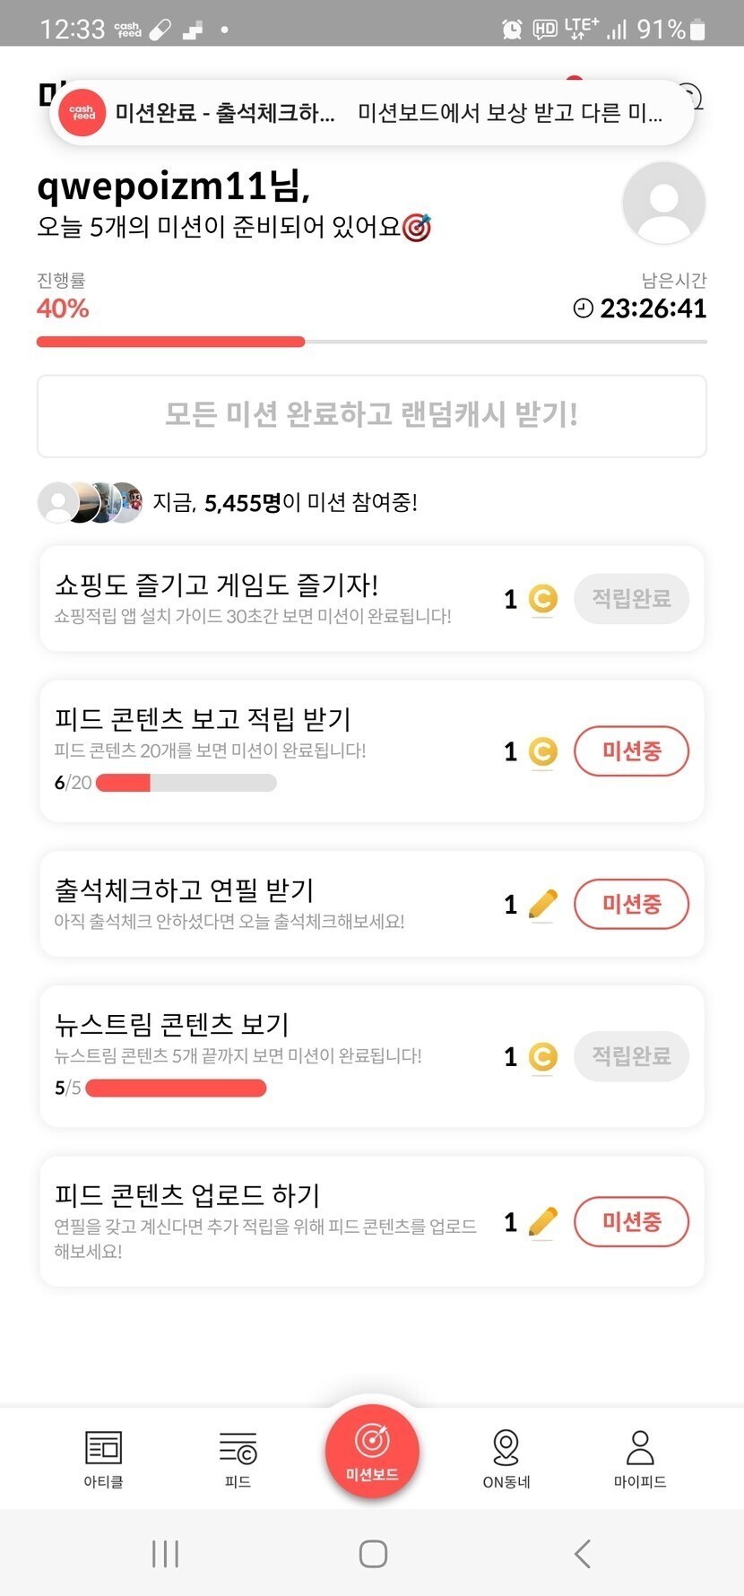This screenshot has width=744, height=1596.
Task: Tap 적립완료 on 쇼핑도 즐기고 게임도 즐기자
Action: [x=631, y=599]
